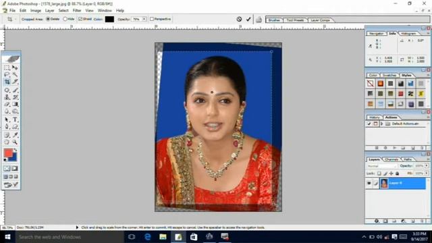Open the file browser toggle icon
This screenshot has width=432, height=243.
(259, 20)
